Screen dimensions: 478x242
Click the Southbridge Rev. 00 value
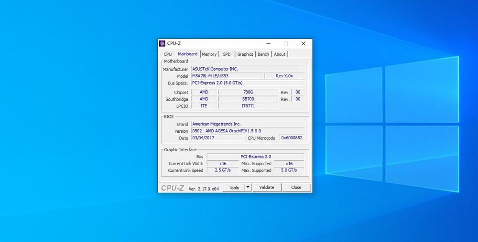(x=298, y=99)
